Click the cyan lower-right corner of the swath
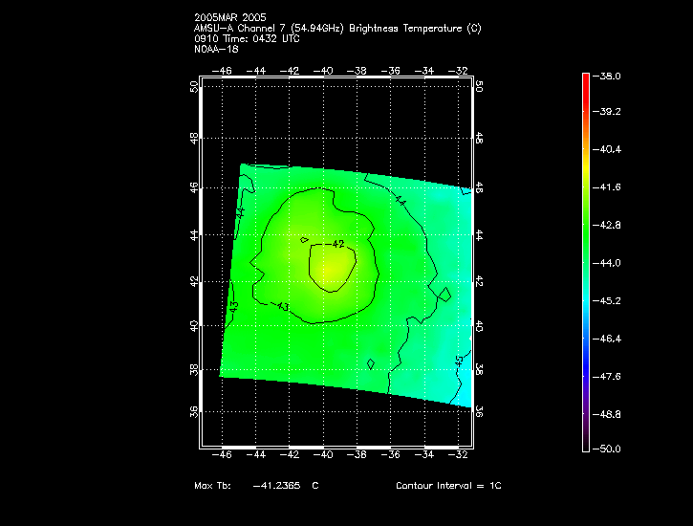This screenshot has width=693, height=526. coord(464,392)
